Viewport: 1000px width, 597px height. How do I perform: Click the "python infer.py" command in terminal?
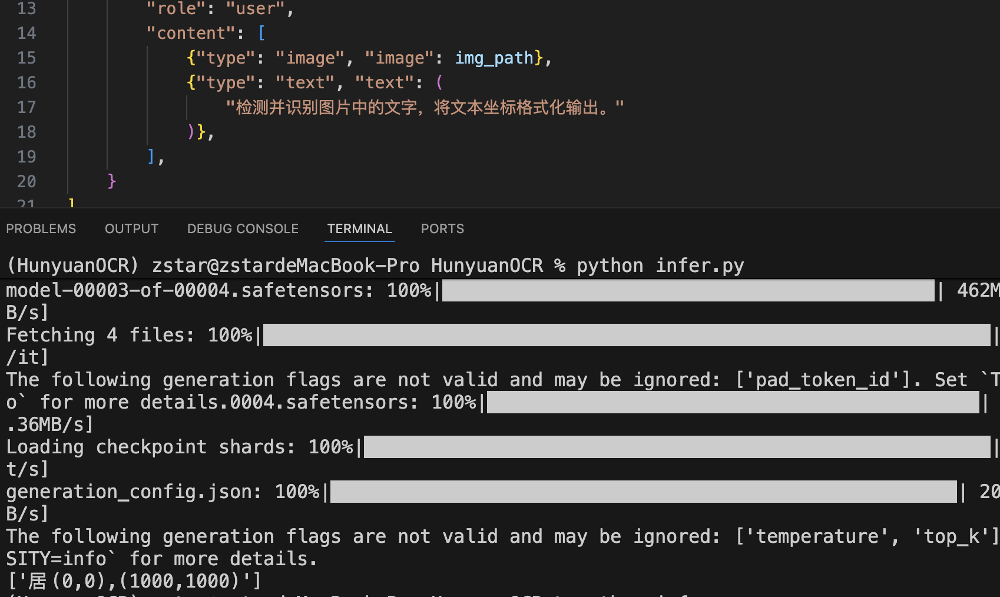tap(660, 266)
